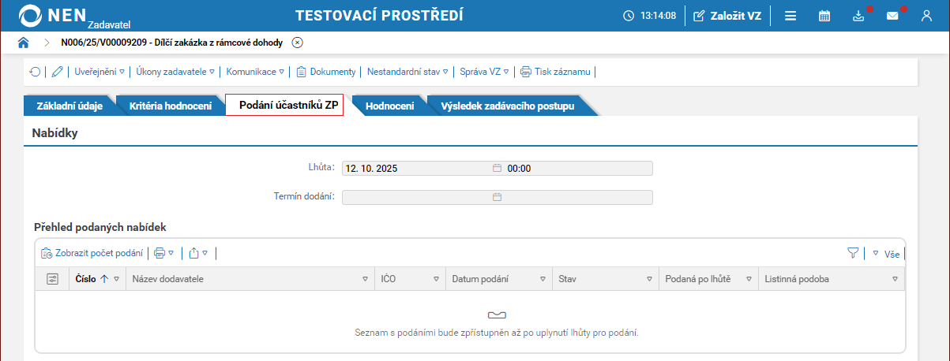Click the refresh record icon
This screenshot has height=361, width=950.
pyautogui.click(x=36, y=72)
